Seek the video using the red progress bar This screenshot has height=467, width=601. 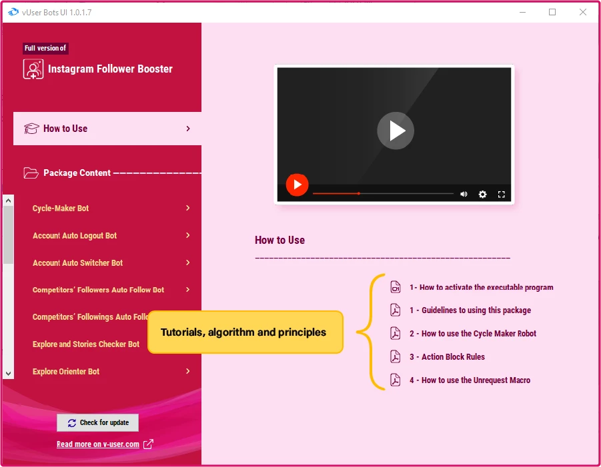coord(383,194)
